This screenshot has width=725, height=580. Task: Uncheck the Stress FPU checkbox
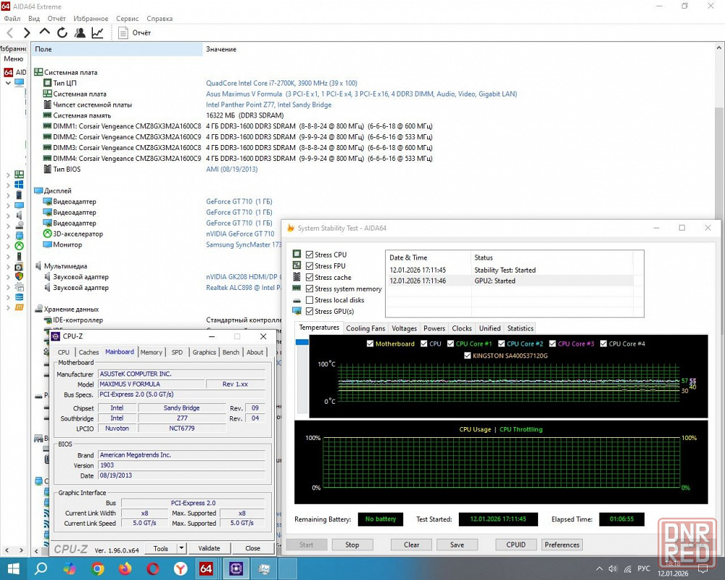point(310,266)
